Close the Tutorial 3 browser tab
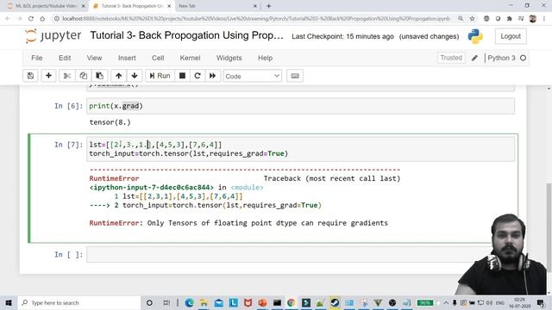552x310 pixels. pyautogui.click(x=169, y=6)
